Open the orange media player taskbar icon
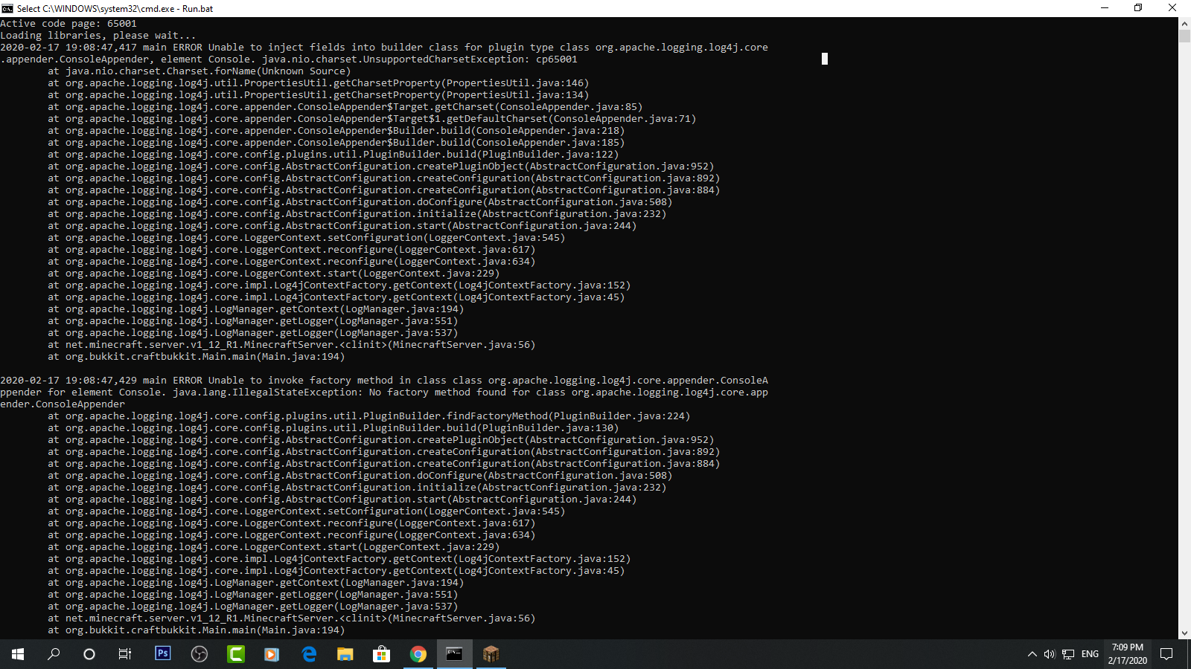 (272, 654)
